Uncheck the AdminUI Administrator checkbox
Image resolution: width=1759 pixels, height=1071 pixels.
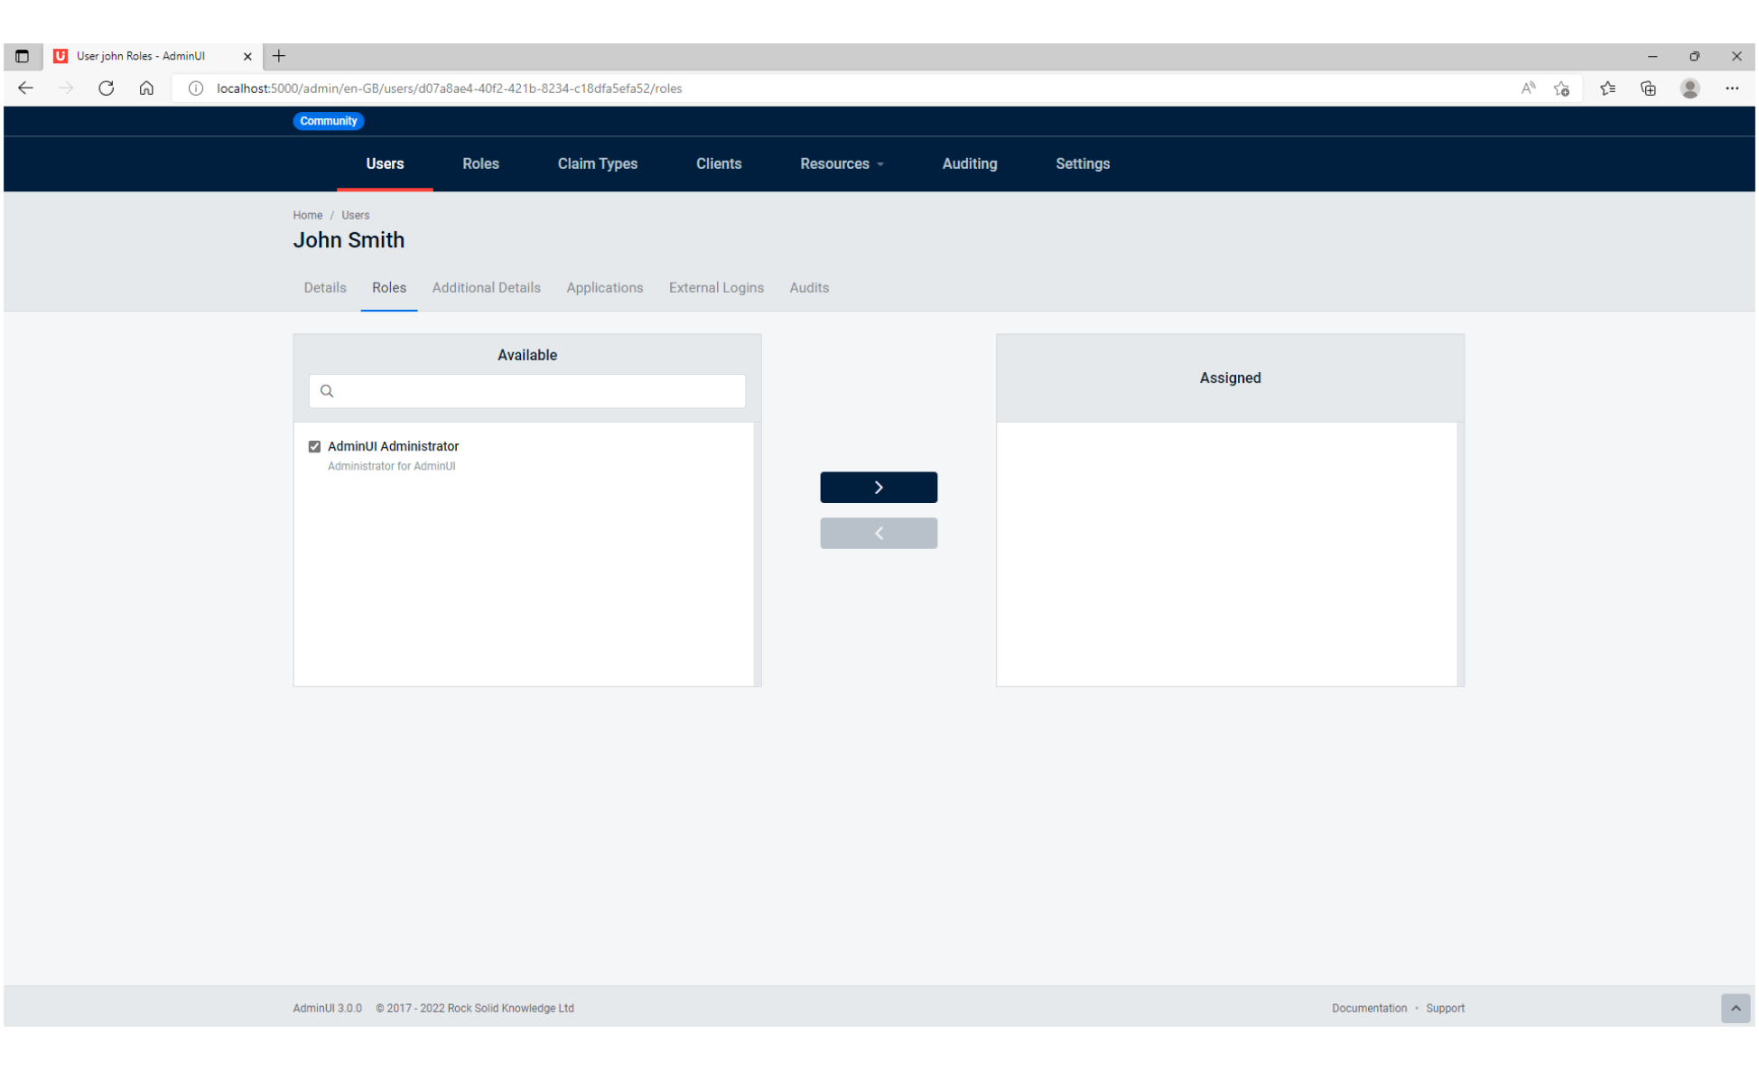pyautogui.click(x=314, y=446)
